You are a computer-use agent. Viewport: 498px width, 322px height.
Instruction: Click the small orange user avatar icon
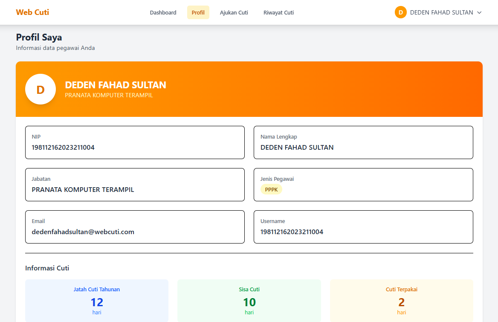pyautogui.click(x=400, y=12)
